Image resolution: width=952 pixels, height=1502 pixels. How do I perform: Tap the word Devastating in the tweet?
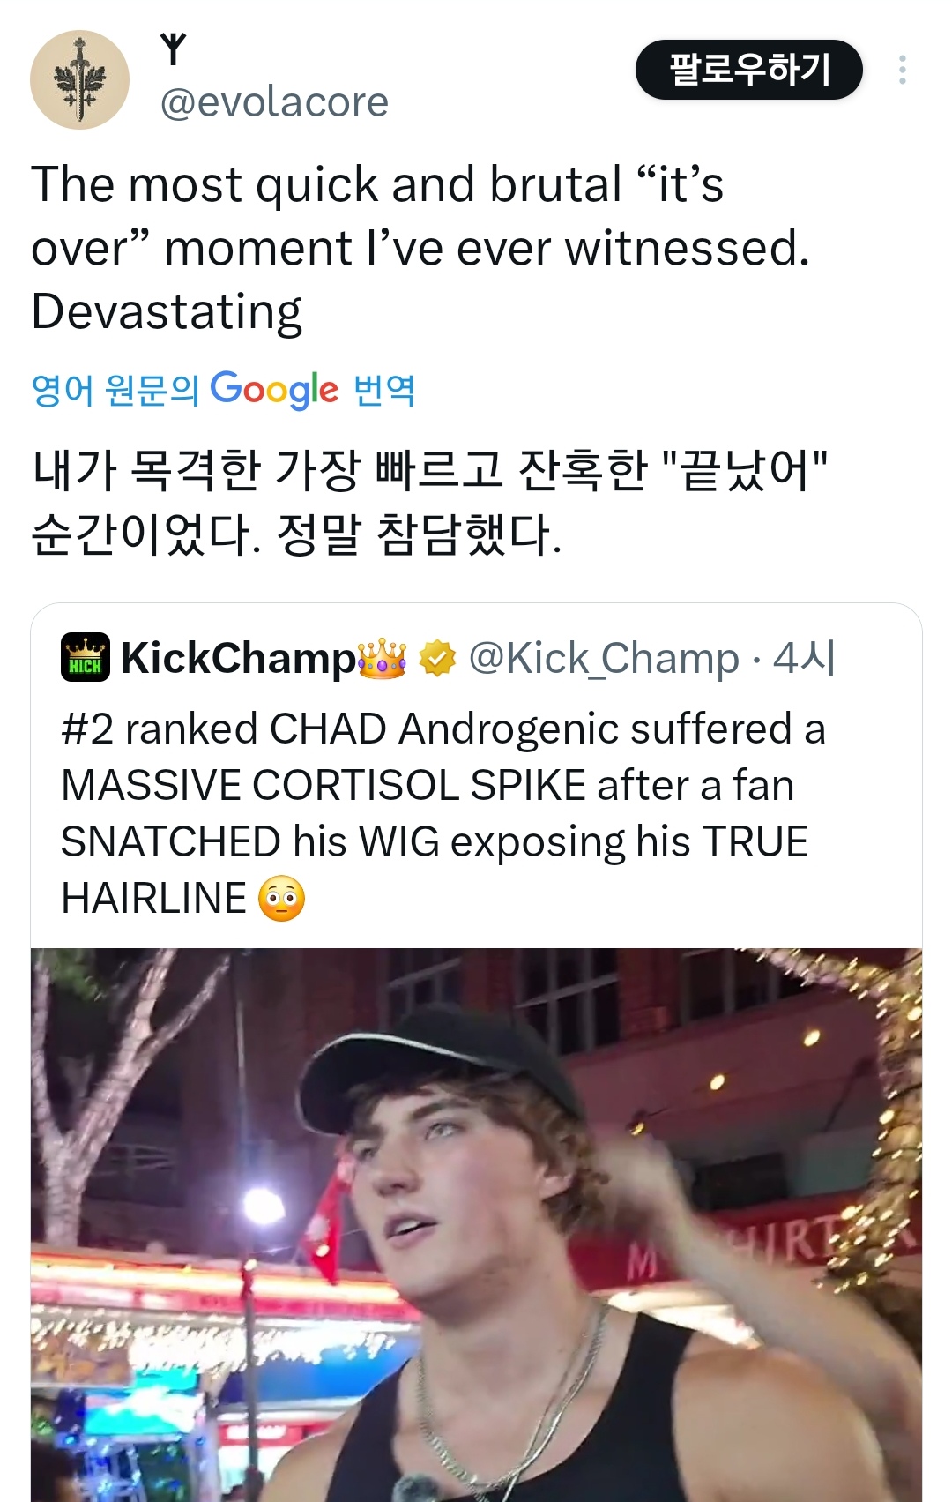(167, 312)
